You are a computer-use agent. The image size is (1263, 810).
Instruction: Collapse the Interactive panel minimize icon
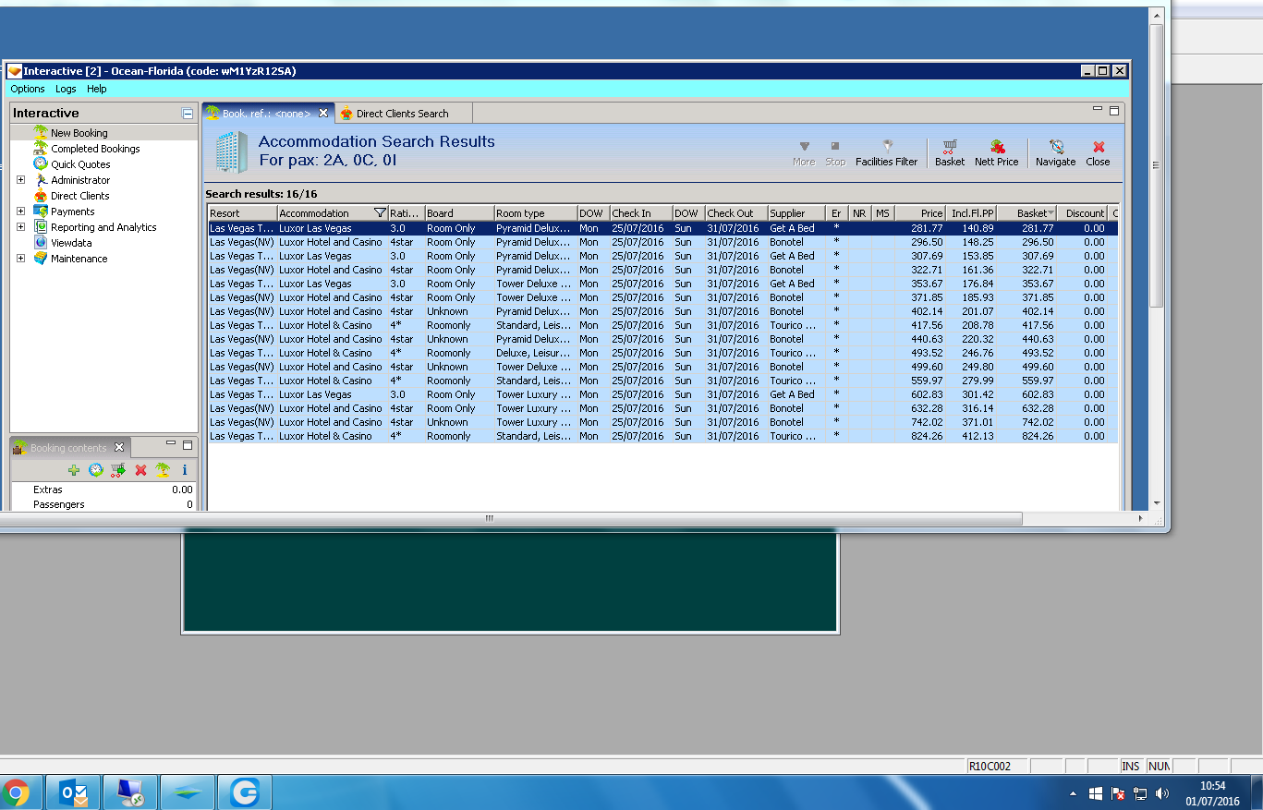[x=188, y=114]
